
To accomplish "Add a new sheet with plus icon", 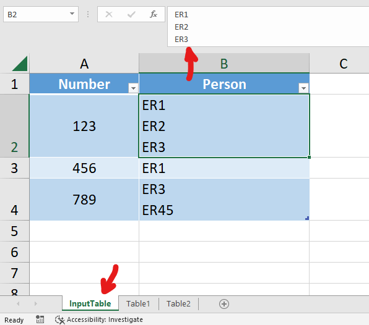I will [x=224, y=304].
